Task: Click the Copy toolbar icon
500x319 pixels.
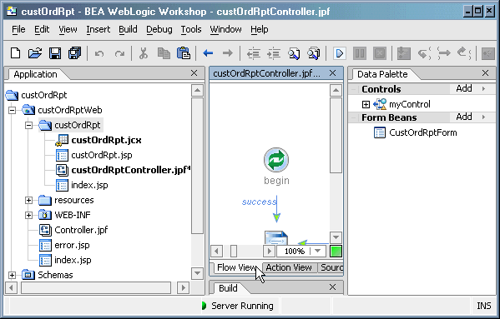Action: tap(164, 53)
